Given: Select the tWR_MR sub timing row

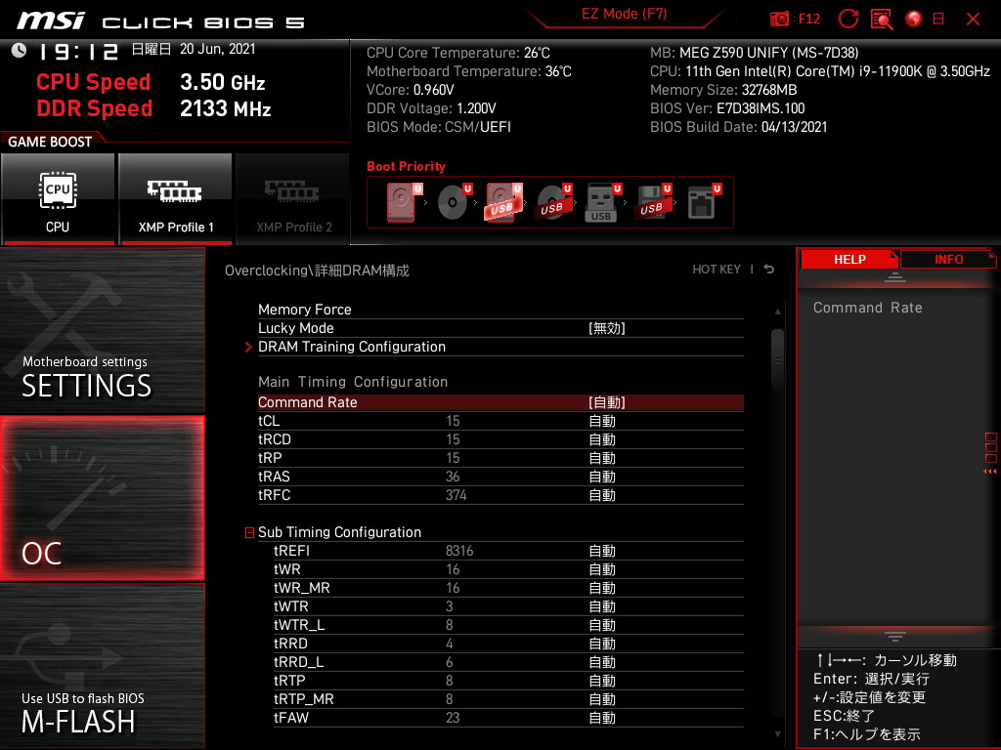Looking at the screenshot, I should pyautogui.click(x=508, y=587).
